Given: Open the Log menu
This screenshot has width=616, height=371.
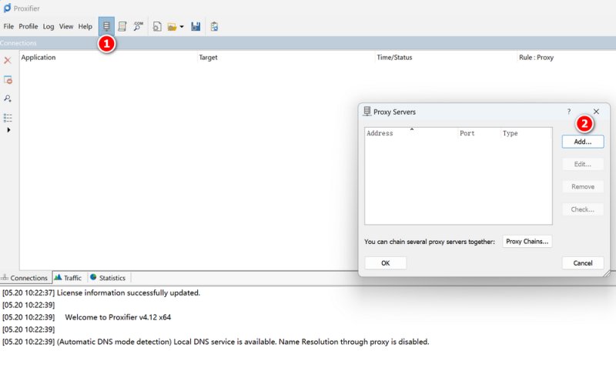Looking at the screenshot, I should [x=49, y=26].
